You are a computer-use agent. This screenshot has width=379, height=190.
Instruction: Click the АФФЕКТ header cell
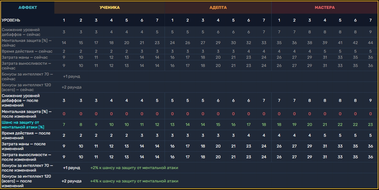(x=28, y=8)
